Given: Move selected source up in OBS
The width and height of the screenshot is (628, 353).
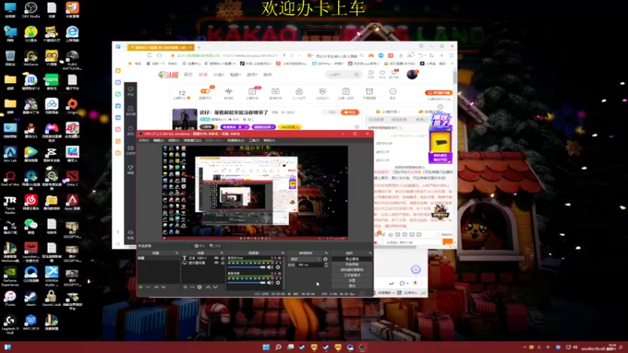Looking at the screenshot, I should [x=208, y=287].
